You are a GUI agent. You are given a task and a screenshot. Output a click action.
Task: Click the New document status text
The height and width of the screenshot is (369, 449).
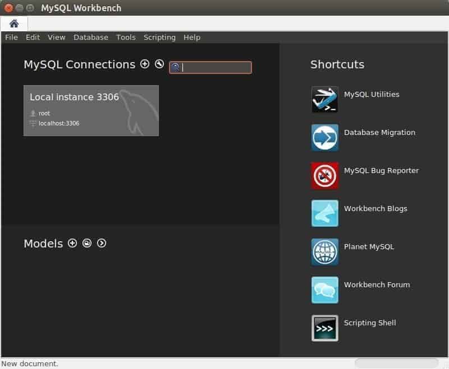(x=30, y=363)
